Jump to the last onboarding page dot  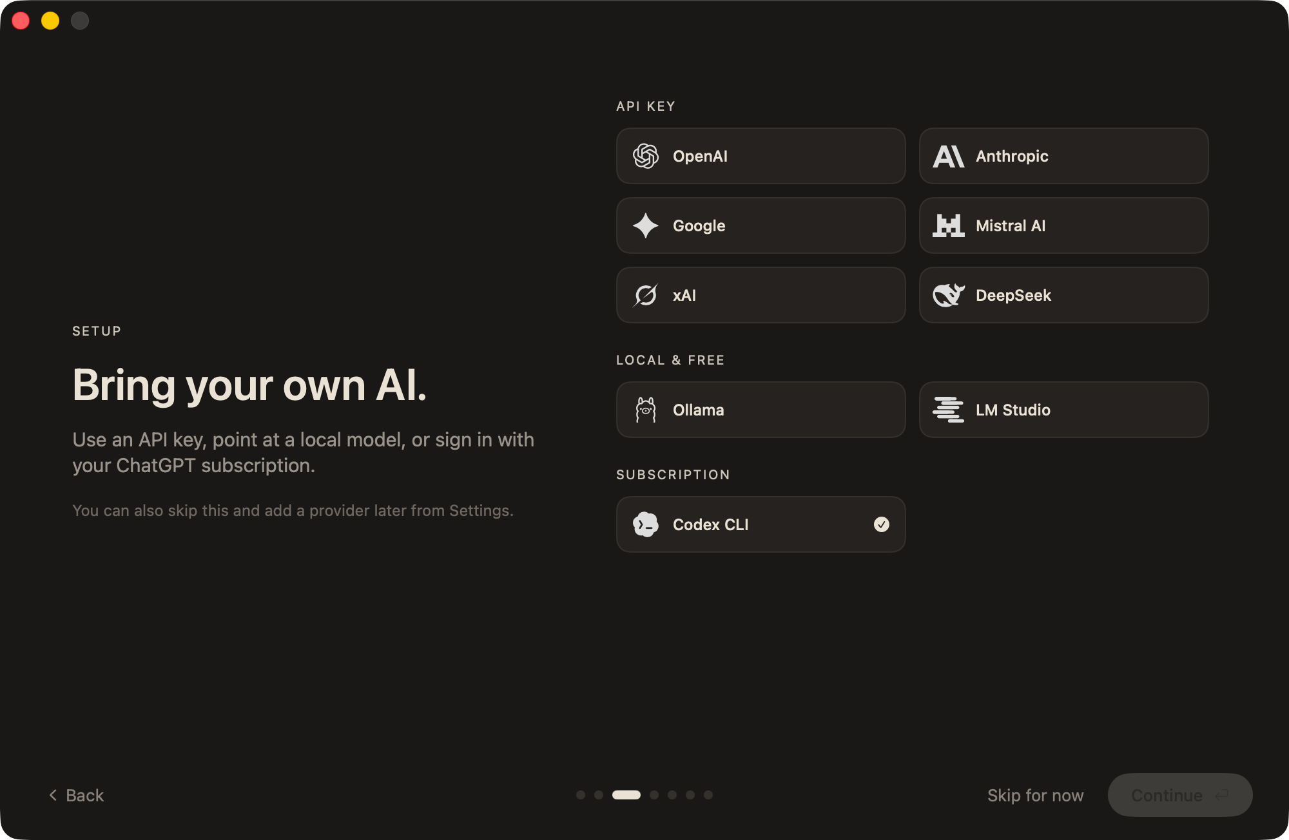point(708,795)
